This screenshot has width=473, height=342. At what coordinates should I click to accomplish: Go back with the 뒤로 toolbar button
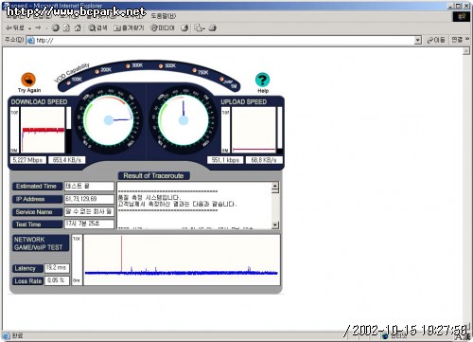(15, 28)
